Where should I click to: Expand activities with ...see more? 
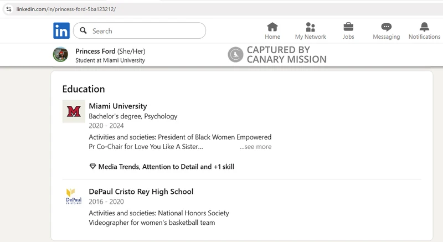click(255, 147)
